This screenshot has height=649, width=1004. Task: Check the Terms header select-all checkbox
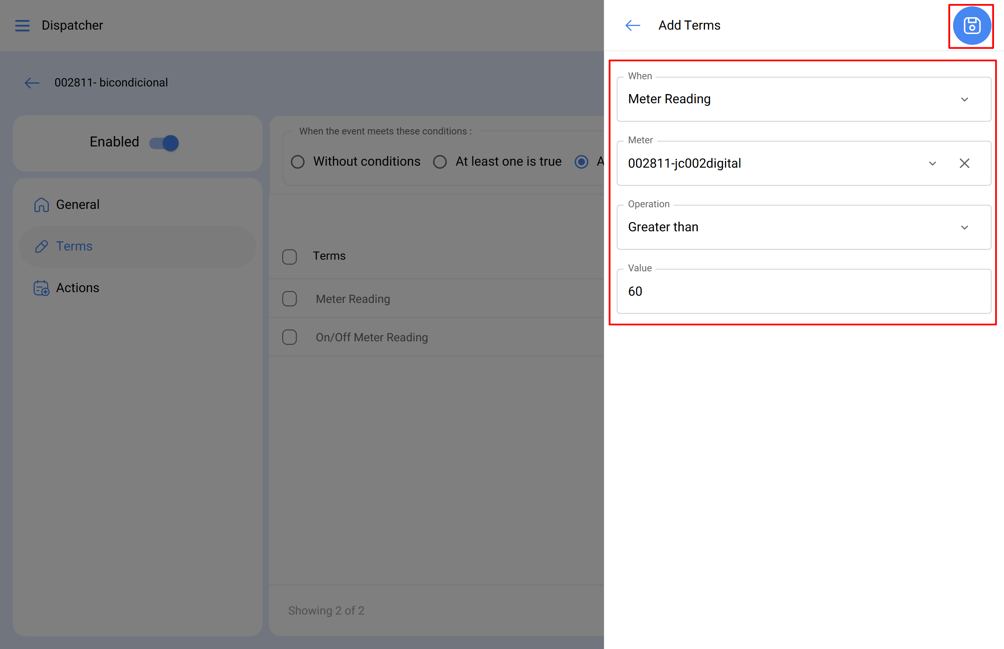(x=289, y=256)
